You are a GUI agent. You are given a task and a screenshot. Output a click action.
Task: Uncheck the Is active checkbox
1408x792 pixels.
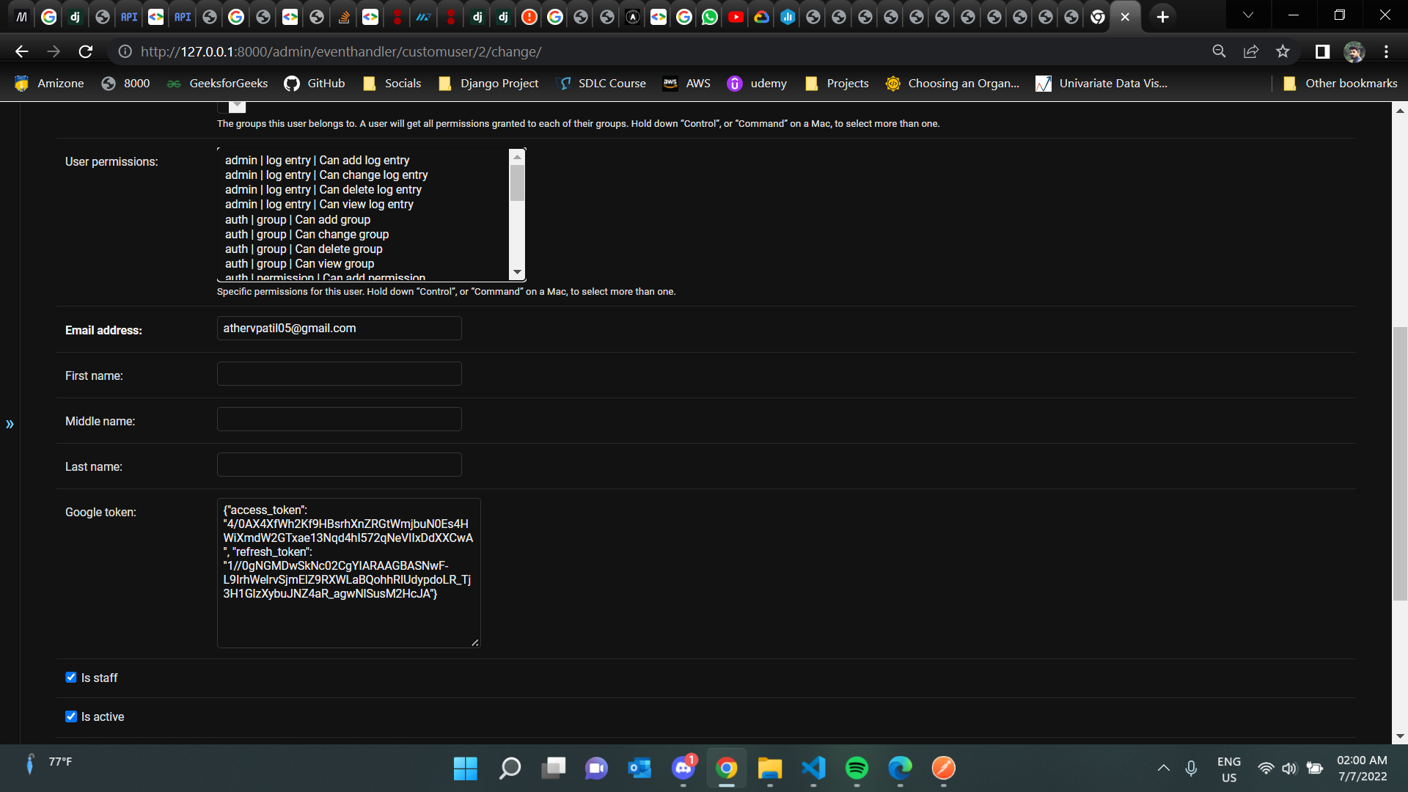click(71, 716)
